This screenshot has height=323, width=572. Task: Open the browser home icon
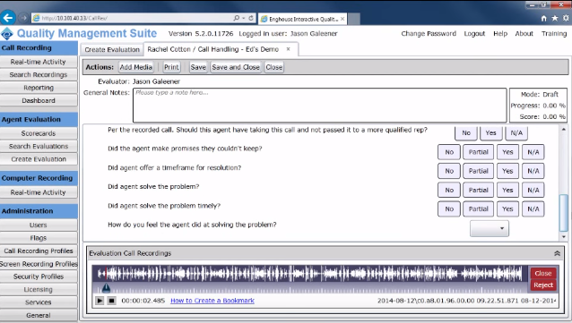tap(543, 18)
